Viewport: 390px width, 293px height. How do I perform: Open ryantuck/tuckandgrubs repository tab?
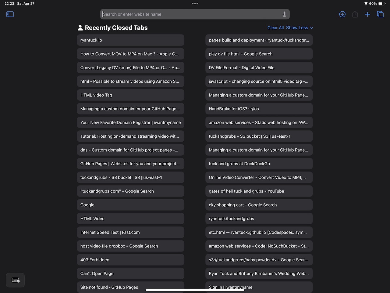tap(259, 219)
